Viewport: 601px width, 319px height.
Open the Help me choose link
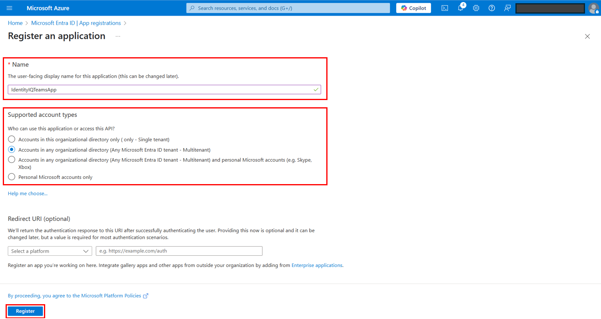[x=28, y=193]
